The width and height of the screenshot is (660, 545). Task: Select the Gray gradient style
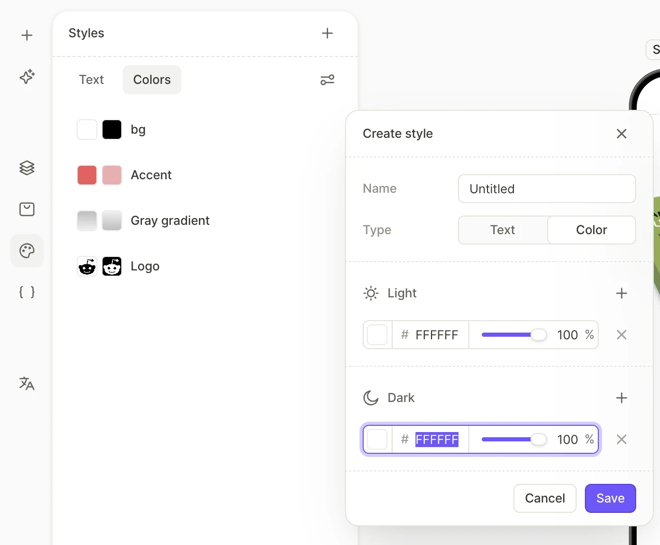click(170, 221)
